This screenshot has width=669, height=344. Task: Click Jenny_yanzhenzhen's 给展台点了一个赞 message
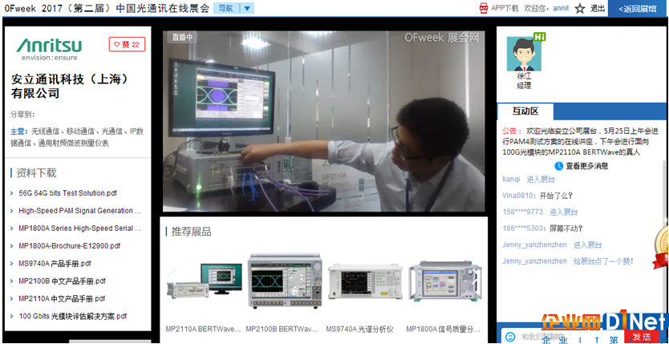[x=603, y=261]
